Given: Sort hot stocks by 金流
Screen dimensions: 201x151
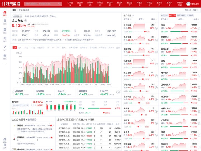Looking at the screenshot, I should pyautogui.click(x=141, y=19).
